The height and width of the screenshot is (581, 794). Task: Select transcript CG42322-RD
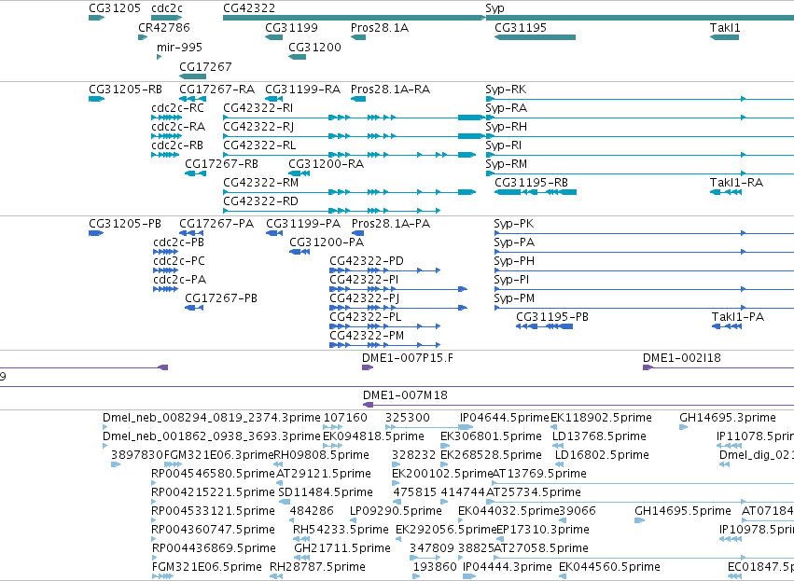click(x=331, y=211)
